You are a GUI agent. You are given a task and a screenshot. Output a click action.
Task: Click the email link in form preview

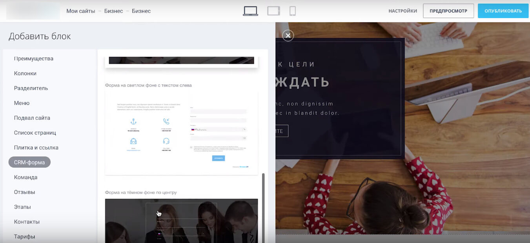pos(134,150)
